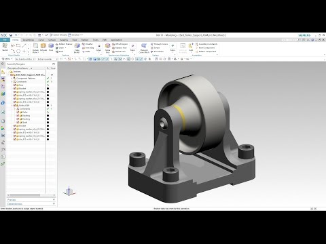
Task: Toggle the Roller component checkbox
Action: 18,112
